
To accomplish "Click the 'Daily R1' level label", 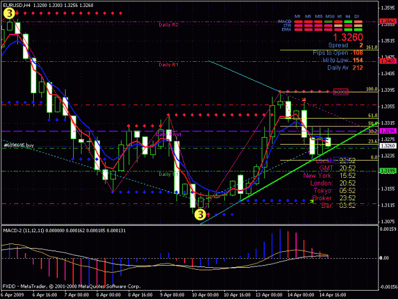I will click(169, 65).
